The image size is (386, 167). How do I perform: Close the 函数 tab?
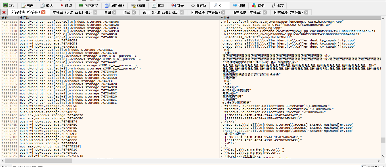(x=133, y=12)
